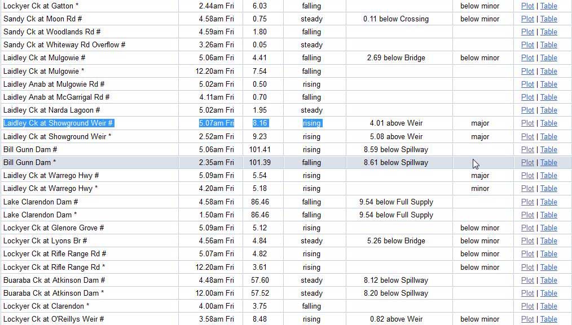Select the major warning cell for Showground Weir
This screenshot has width=572, height=325.
click(479, 123)
